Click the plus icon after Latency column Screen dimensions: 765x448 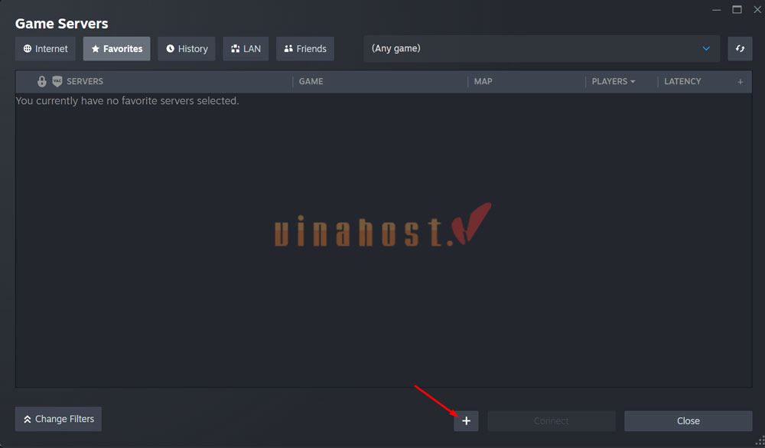pyautogui.click(x=740, y=82)
